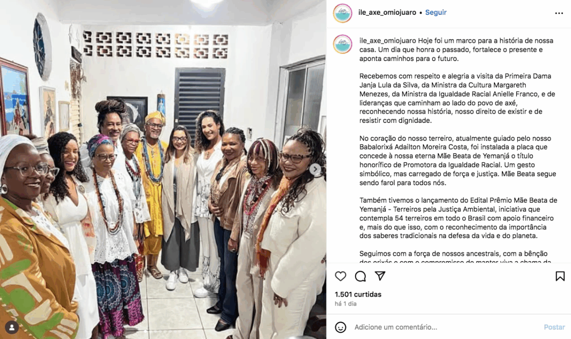Open comments via speech bubble icon

click(x=360, y=276)
